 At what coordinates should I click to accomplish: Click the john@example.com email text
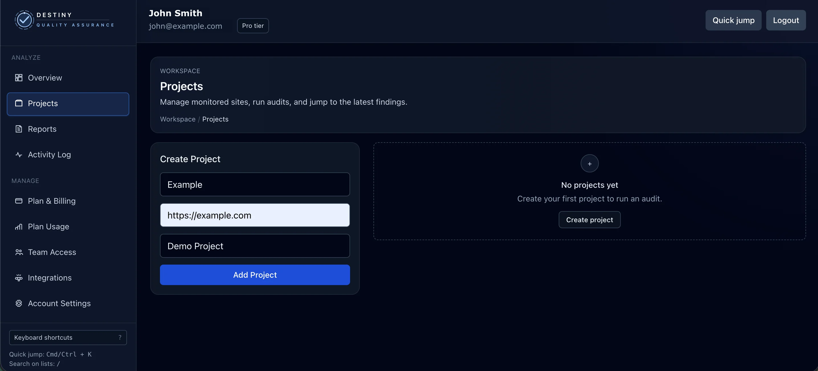[185, 26]
